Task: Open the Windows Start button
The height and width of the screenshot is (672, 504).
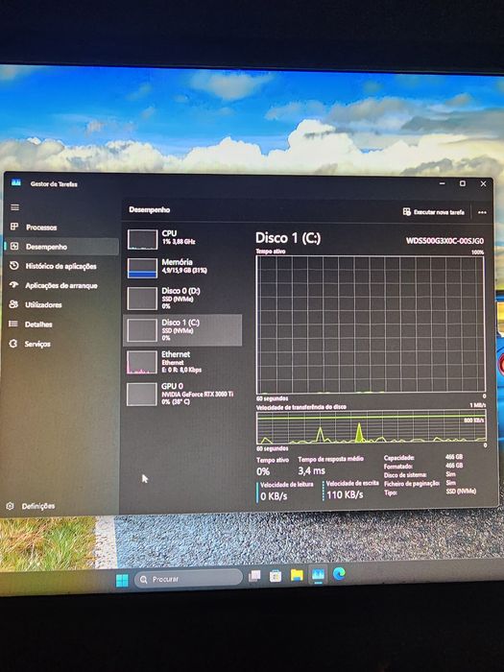Action: 122,580
